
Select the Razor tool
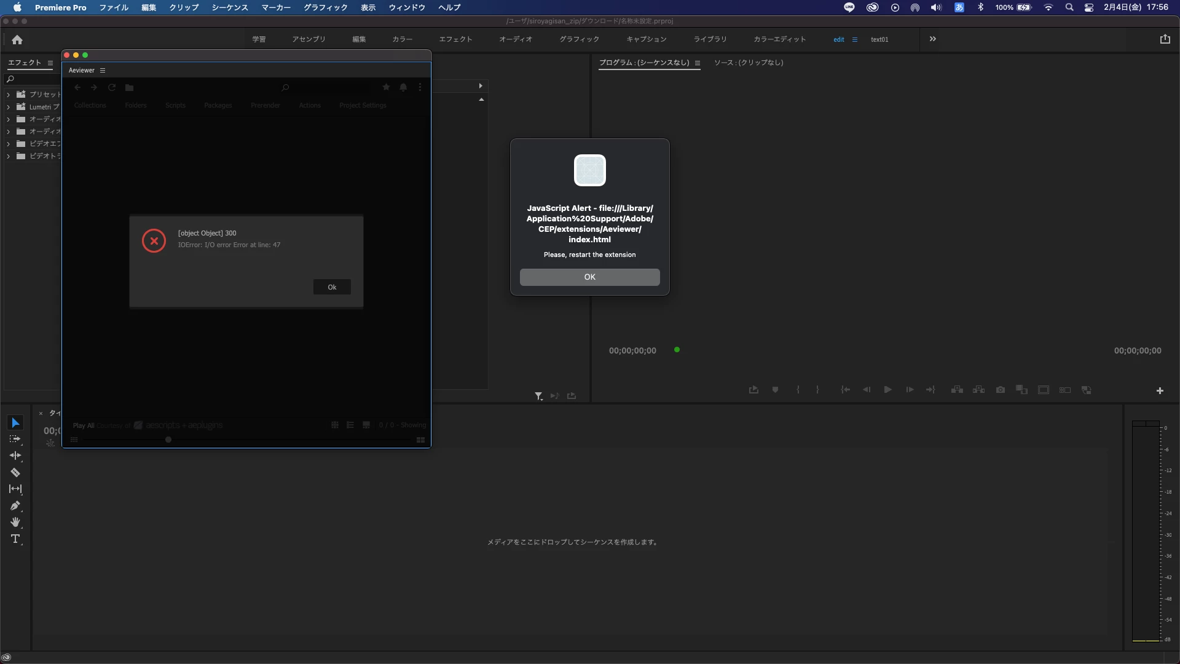[x=15, y=472]
